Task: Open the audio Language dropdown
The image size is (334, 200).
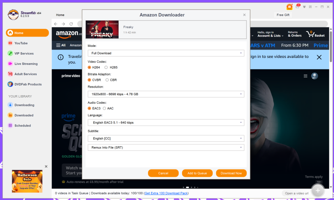Action: (x=166, y=123)
